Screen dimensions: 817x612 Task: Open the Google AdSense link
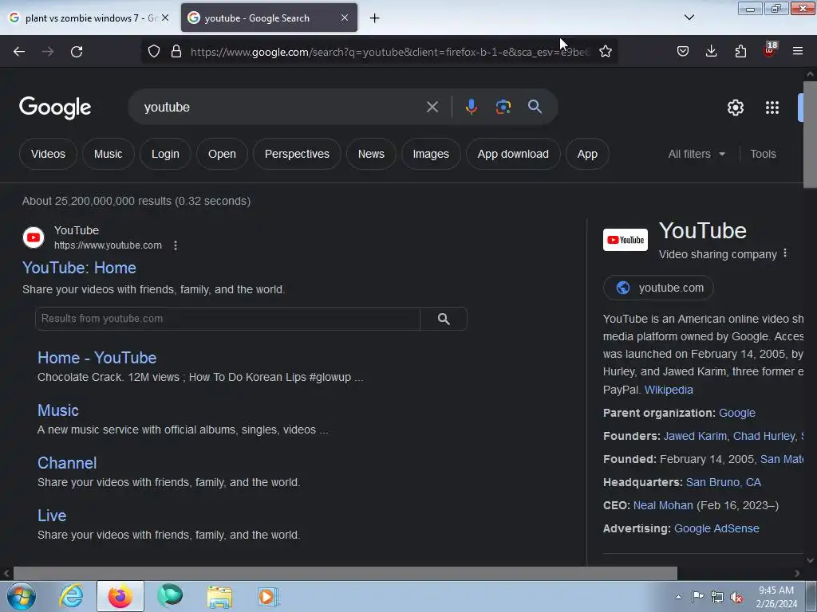[716, 528]
